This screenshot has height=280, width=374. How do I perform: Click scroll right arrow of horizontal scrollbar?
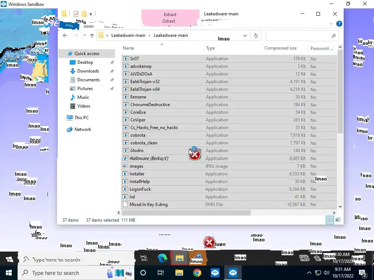334,213
